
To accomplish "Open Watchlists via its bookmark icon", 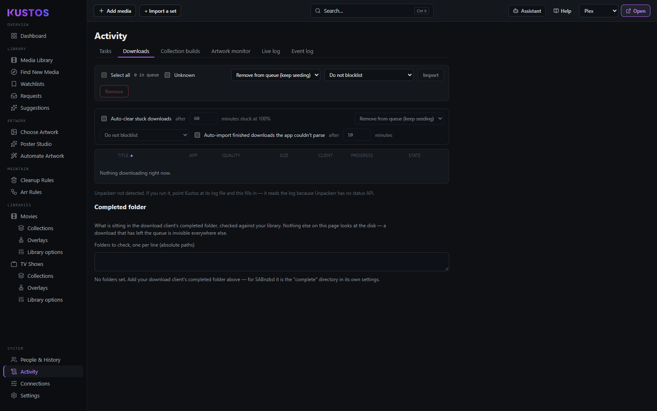I will coord(14,84).
